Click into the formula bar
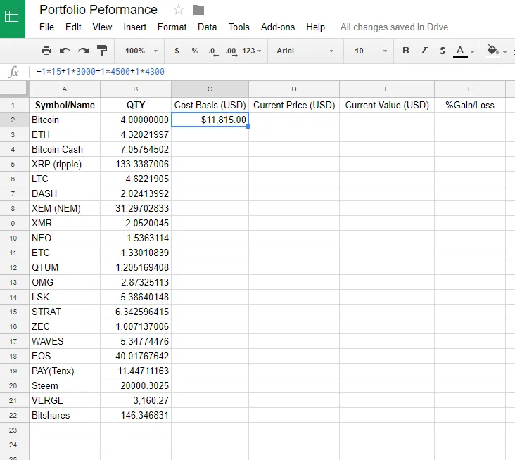515x460 pixels. 272,72
